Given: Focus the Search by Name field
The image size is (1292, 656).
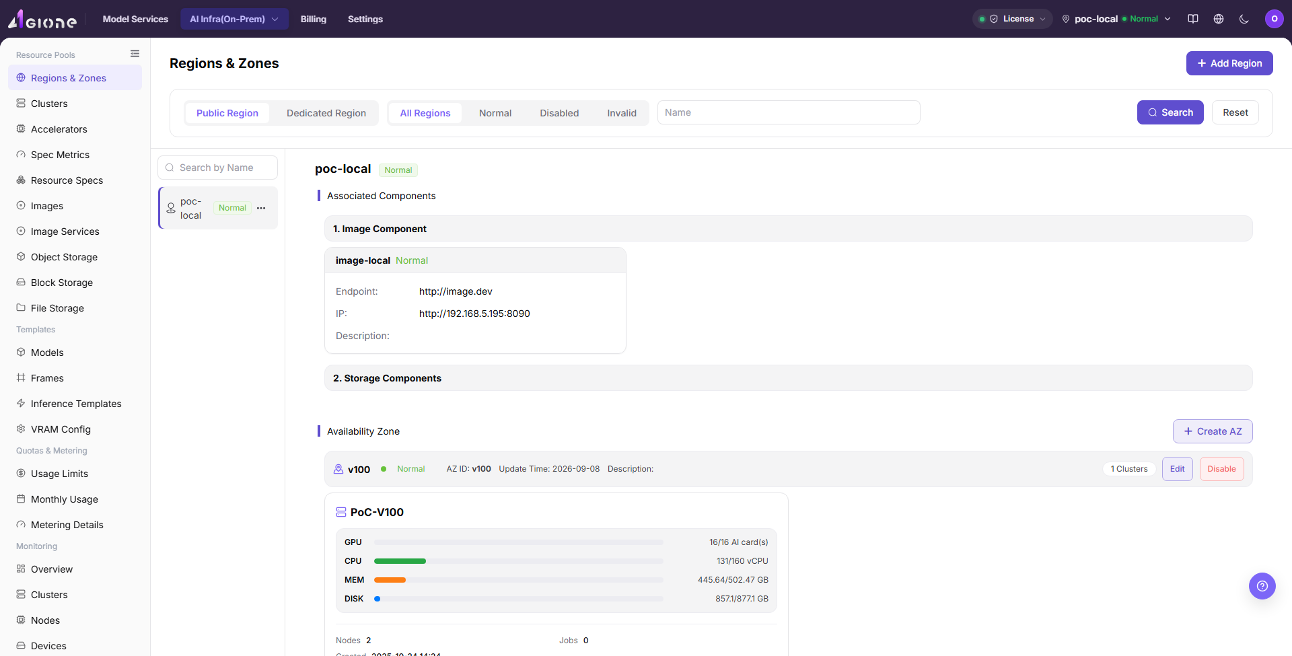Looking at the screenshot, I should pos(217,168).
